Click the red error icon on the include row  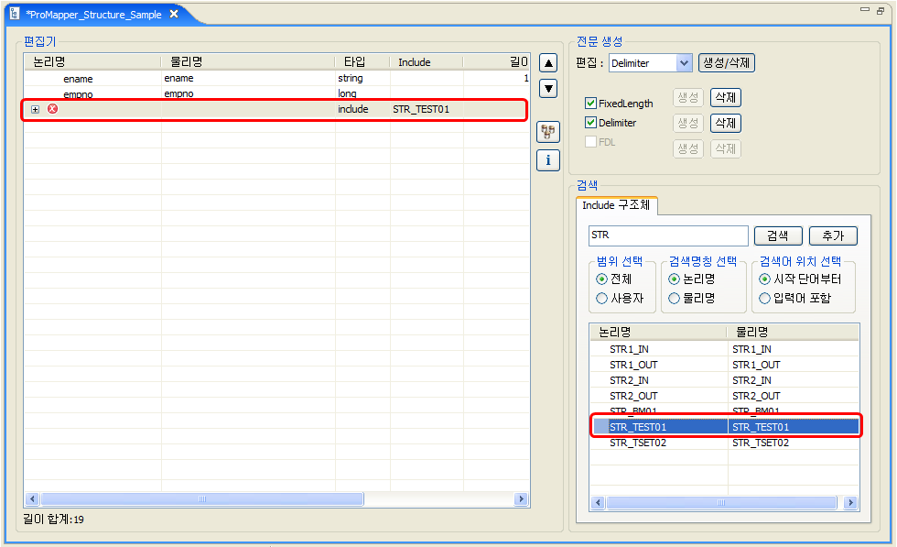point(53,108)
